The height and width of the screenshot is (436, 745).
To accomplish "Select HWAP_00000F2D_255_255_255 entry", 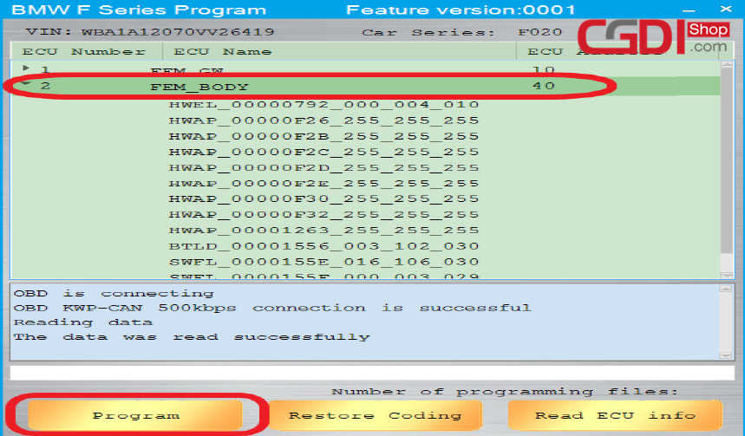I will click(x=323, y=167).
